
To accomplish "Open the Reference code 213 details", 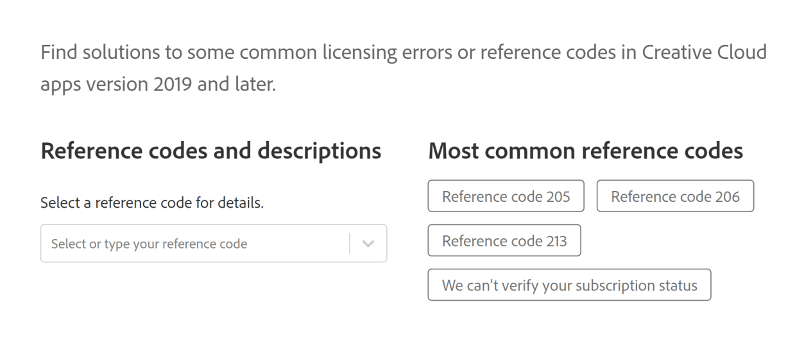I will coord(504,240).
